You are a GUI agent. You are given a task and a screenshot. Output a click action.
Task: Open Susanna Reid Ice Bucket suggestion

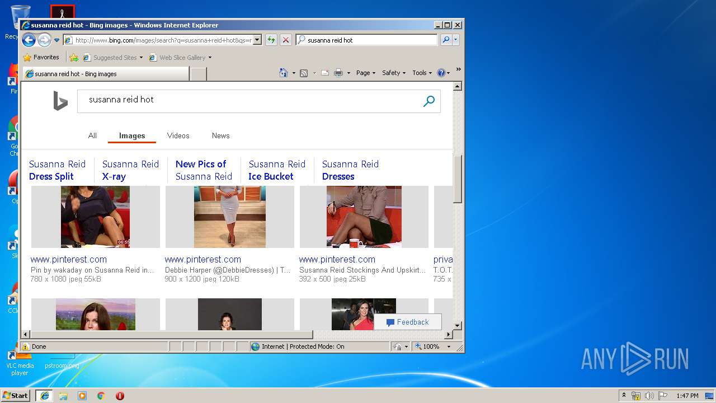tap(277, 170)
